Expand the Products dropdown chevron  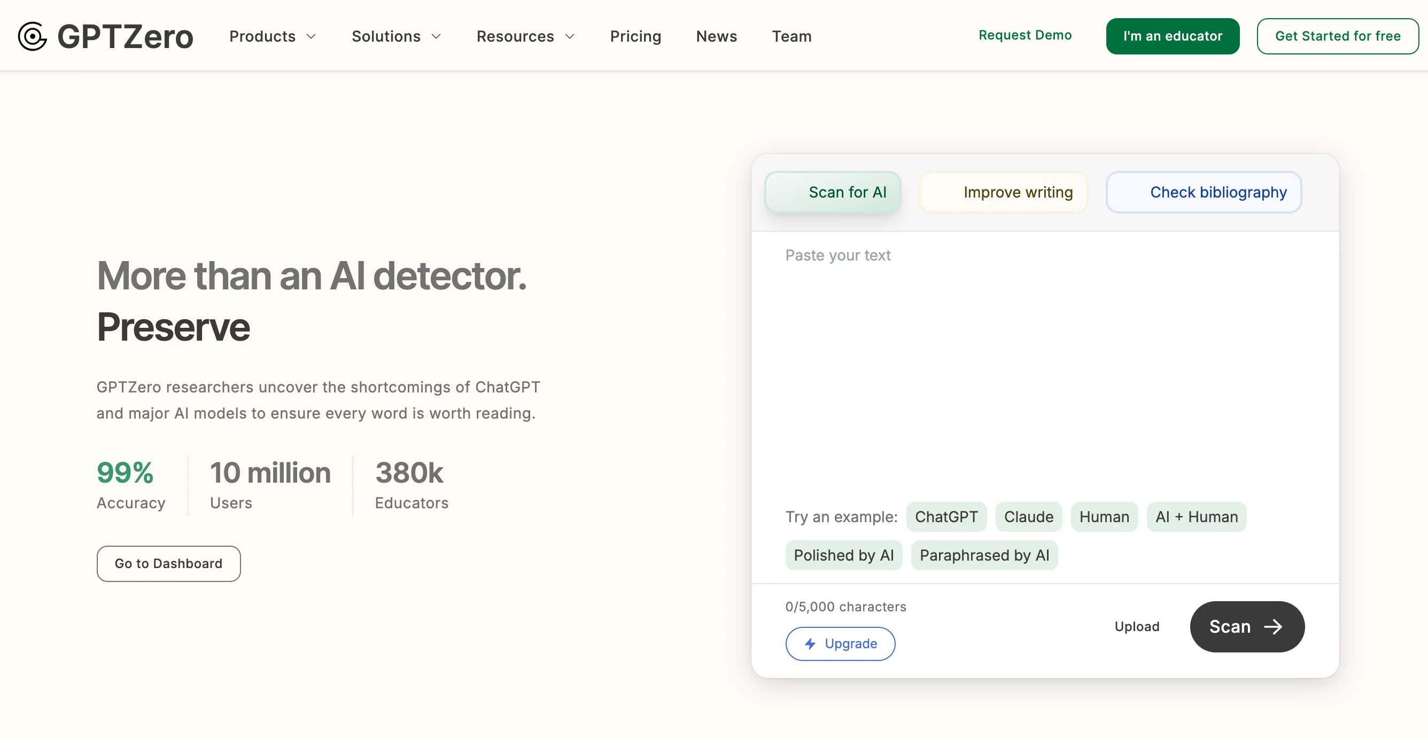[x=312, y=36]
